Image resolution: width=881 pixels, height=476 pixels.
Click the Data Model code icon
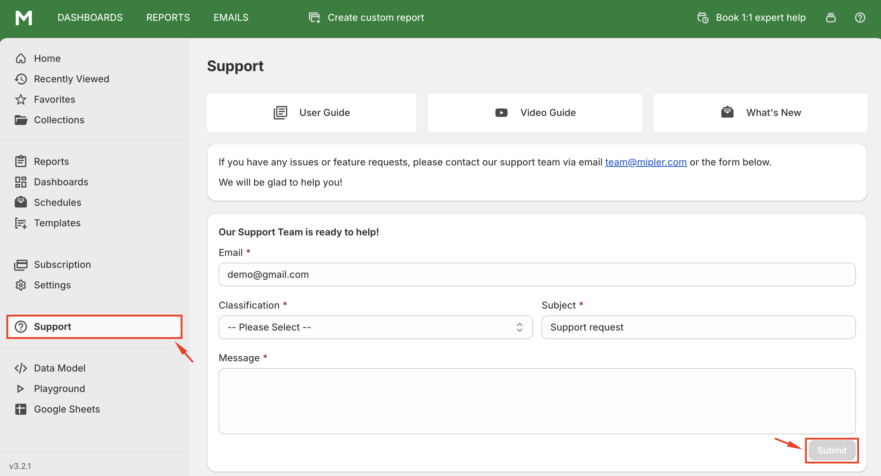coord(21,368)
